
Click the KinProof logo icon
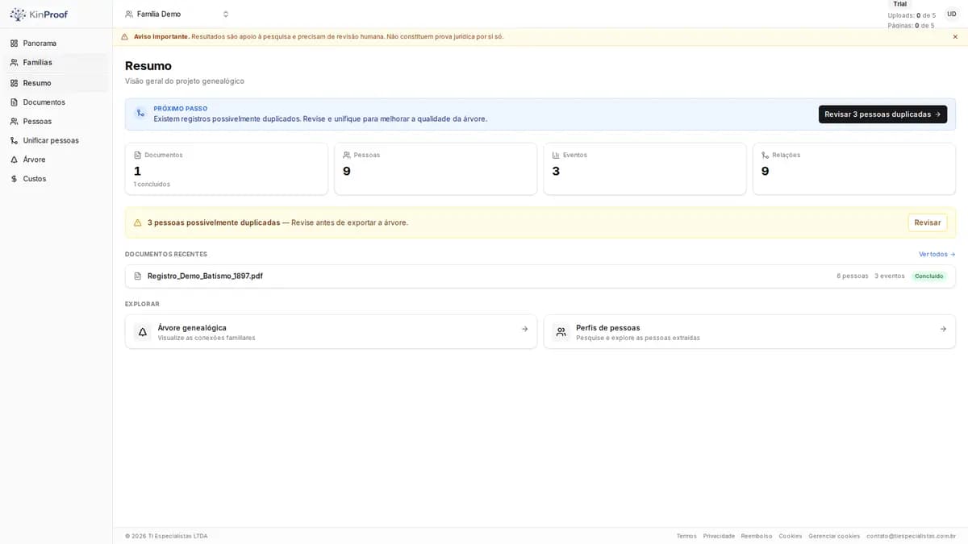click(18, 15)
